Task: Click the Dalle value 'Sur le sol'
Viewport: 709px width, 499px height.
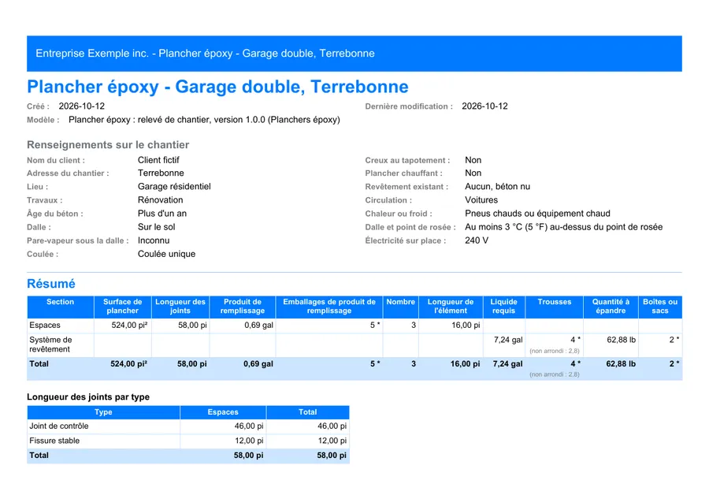Action: 157,227
